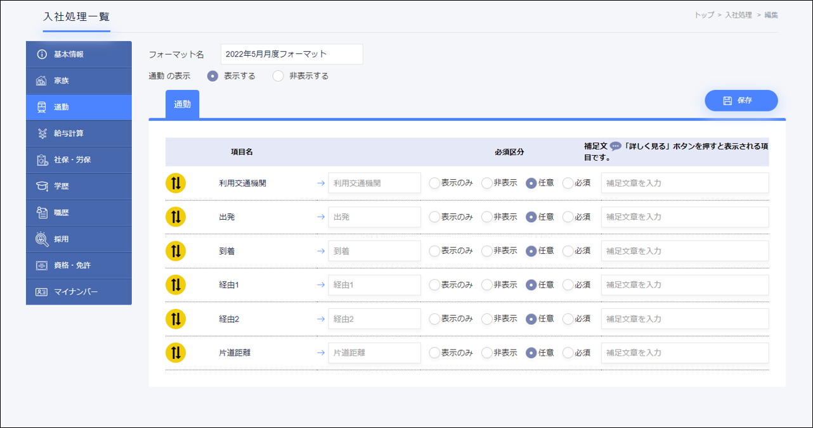
Task: Click the フォーマット名 text field
Action: coord(292,54)
